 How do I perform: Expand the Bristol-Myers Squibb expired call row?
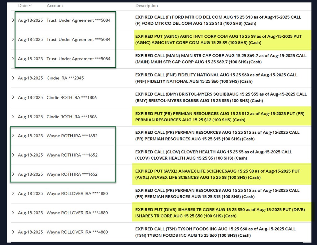click(13, 97)
